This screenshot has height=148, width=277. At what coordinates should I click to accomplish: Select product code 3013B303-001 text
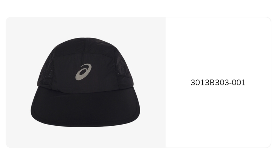(218, 83)
